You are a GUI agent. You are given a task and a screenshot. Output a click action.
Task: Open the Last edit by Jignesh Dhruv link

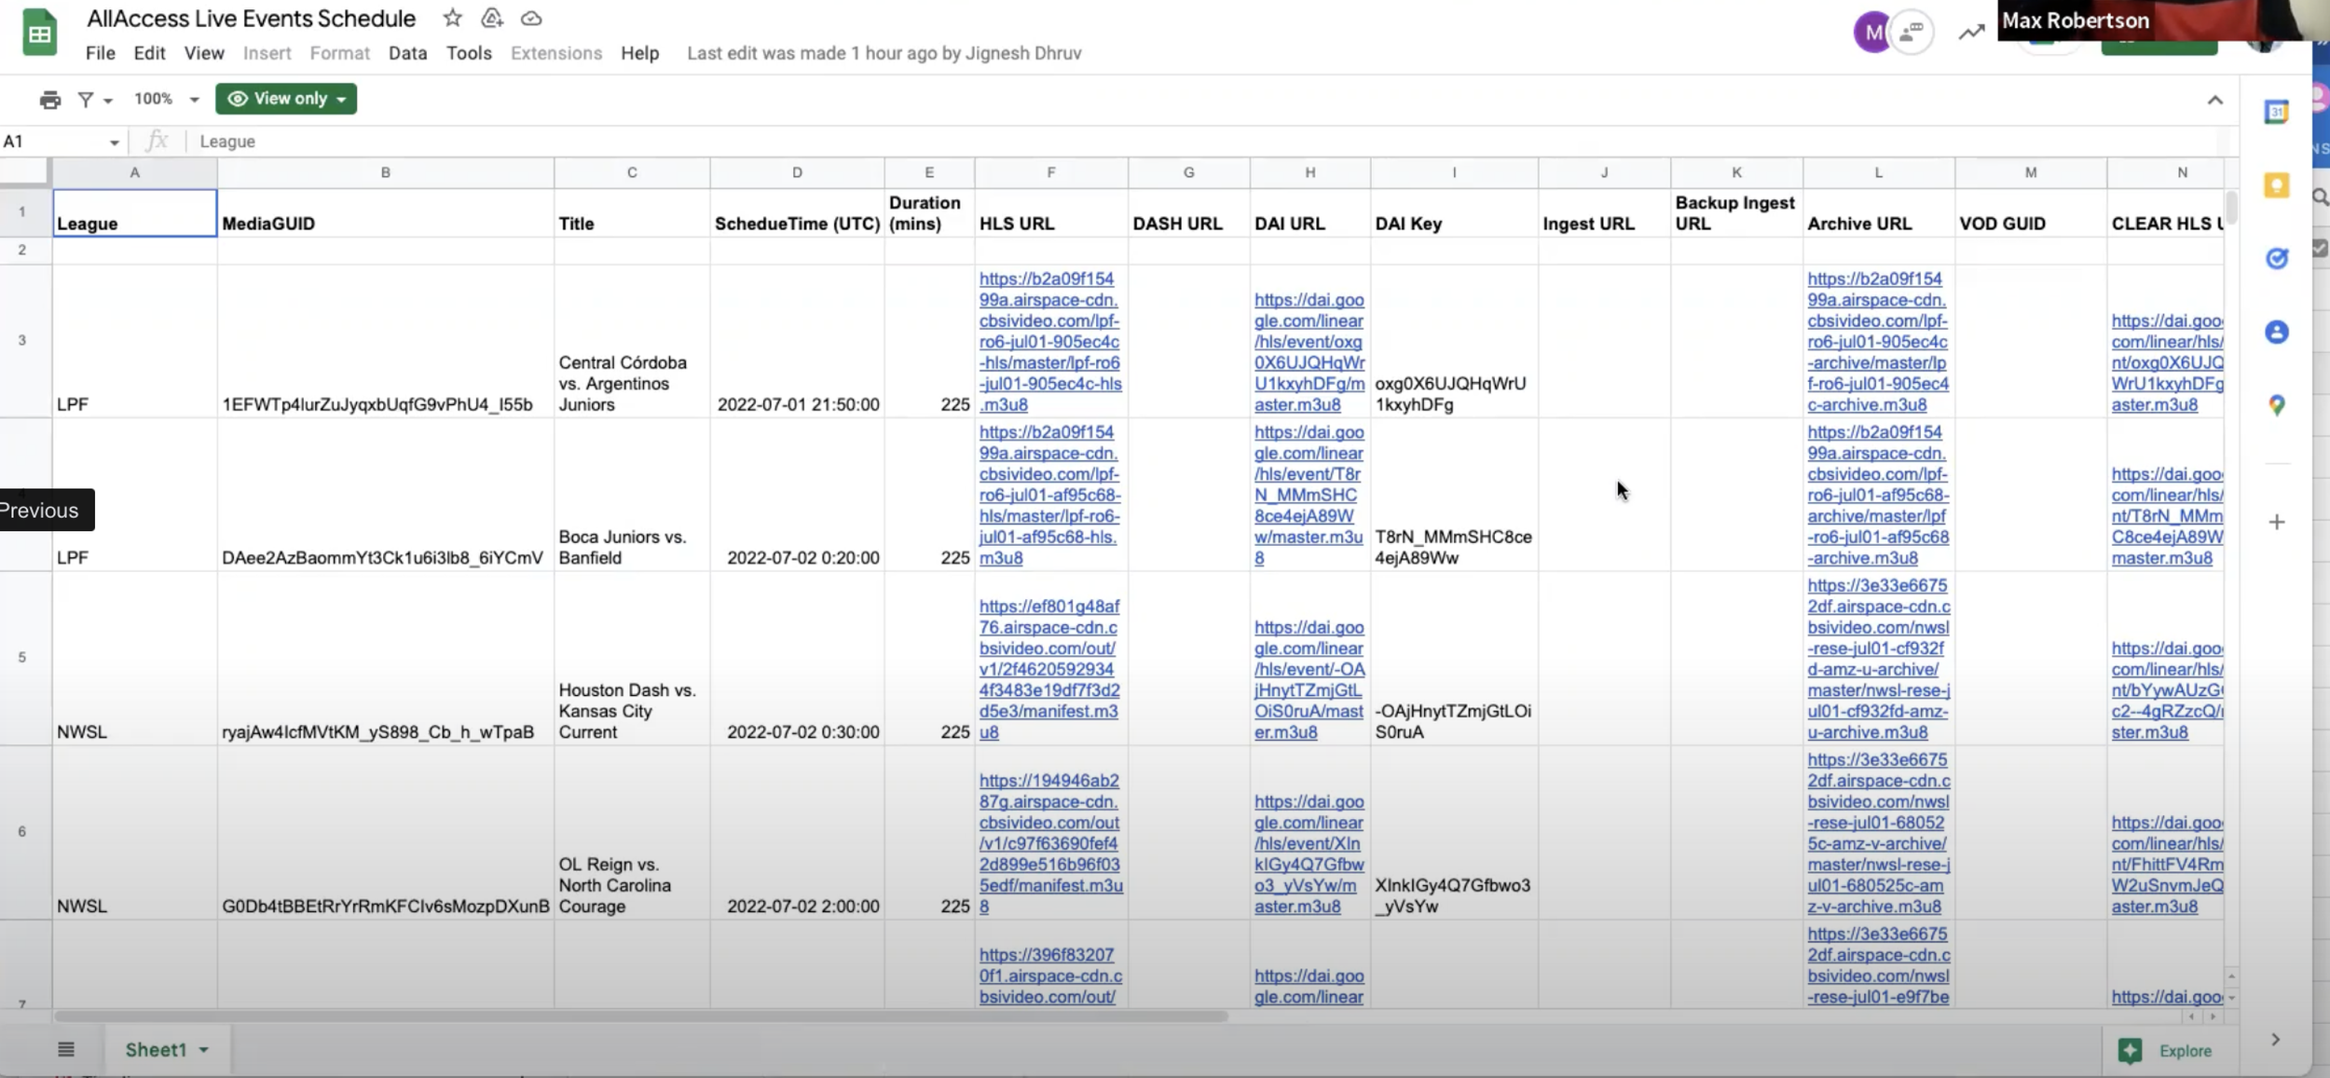coord(884,53)
